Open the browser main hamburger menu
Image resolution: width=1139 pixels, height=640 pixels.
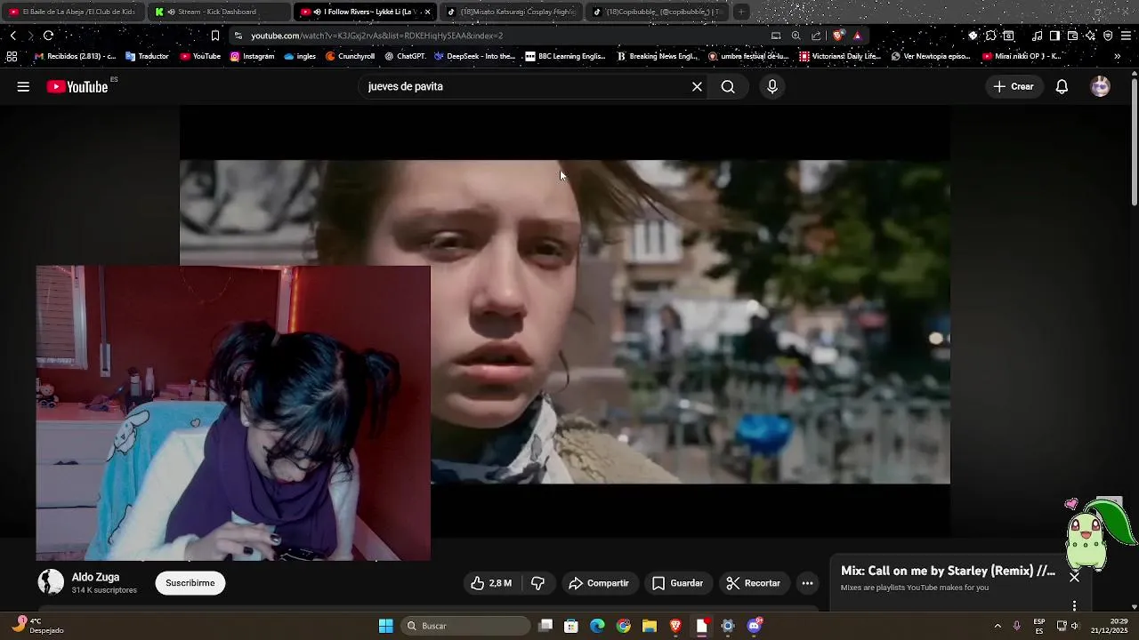1127,36
